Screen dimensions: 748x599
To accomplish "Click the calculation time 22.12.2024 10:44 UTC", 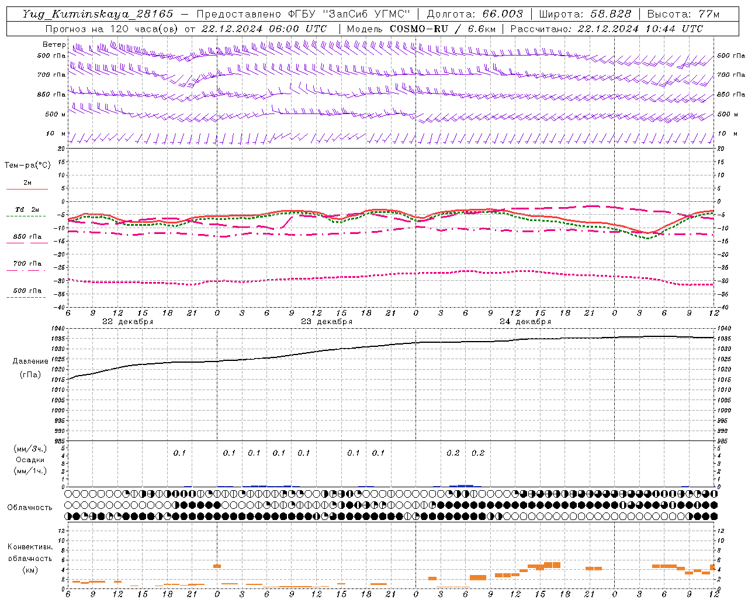I will (640, 29).
